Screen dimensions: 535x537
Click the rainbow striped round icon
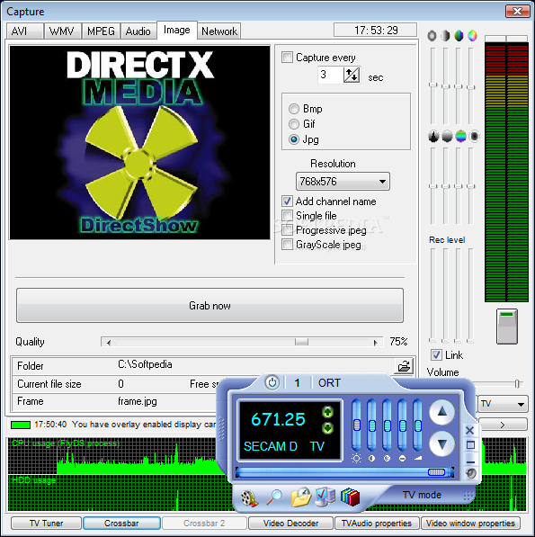pos(460,136)
